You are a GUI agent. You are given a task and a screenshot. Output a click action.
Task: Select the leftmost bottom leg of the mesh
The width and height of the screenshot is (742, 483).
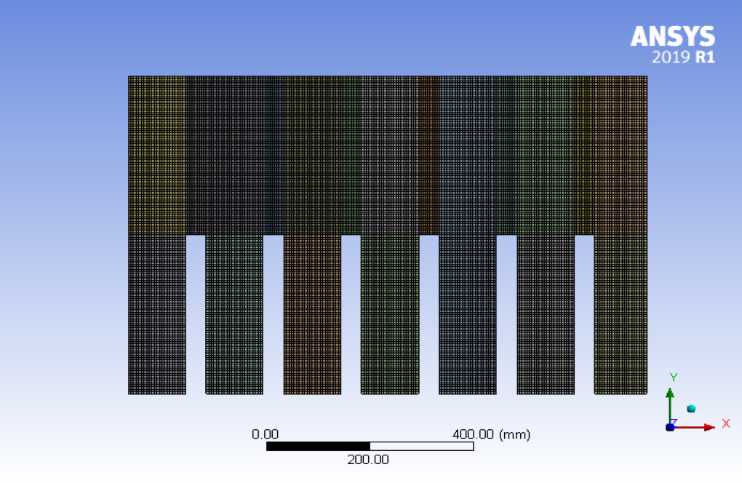[157, 314]
